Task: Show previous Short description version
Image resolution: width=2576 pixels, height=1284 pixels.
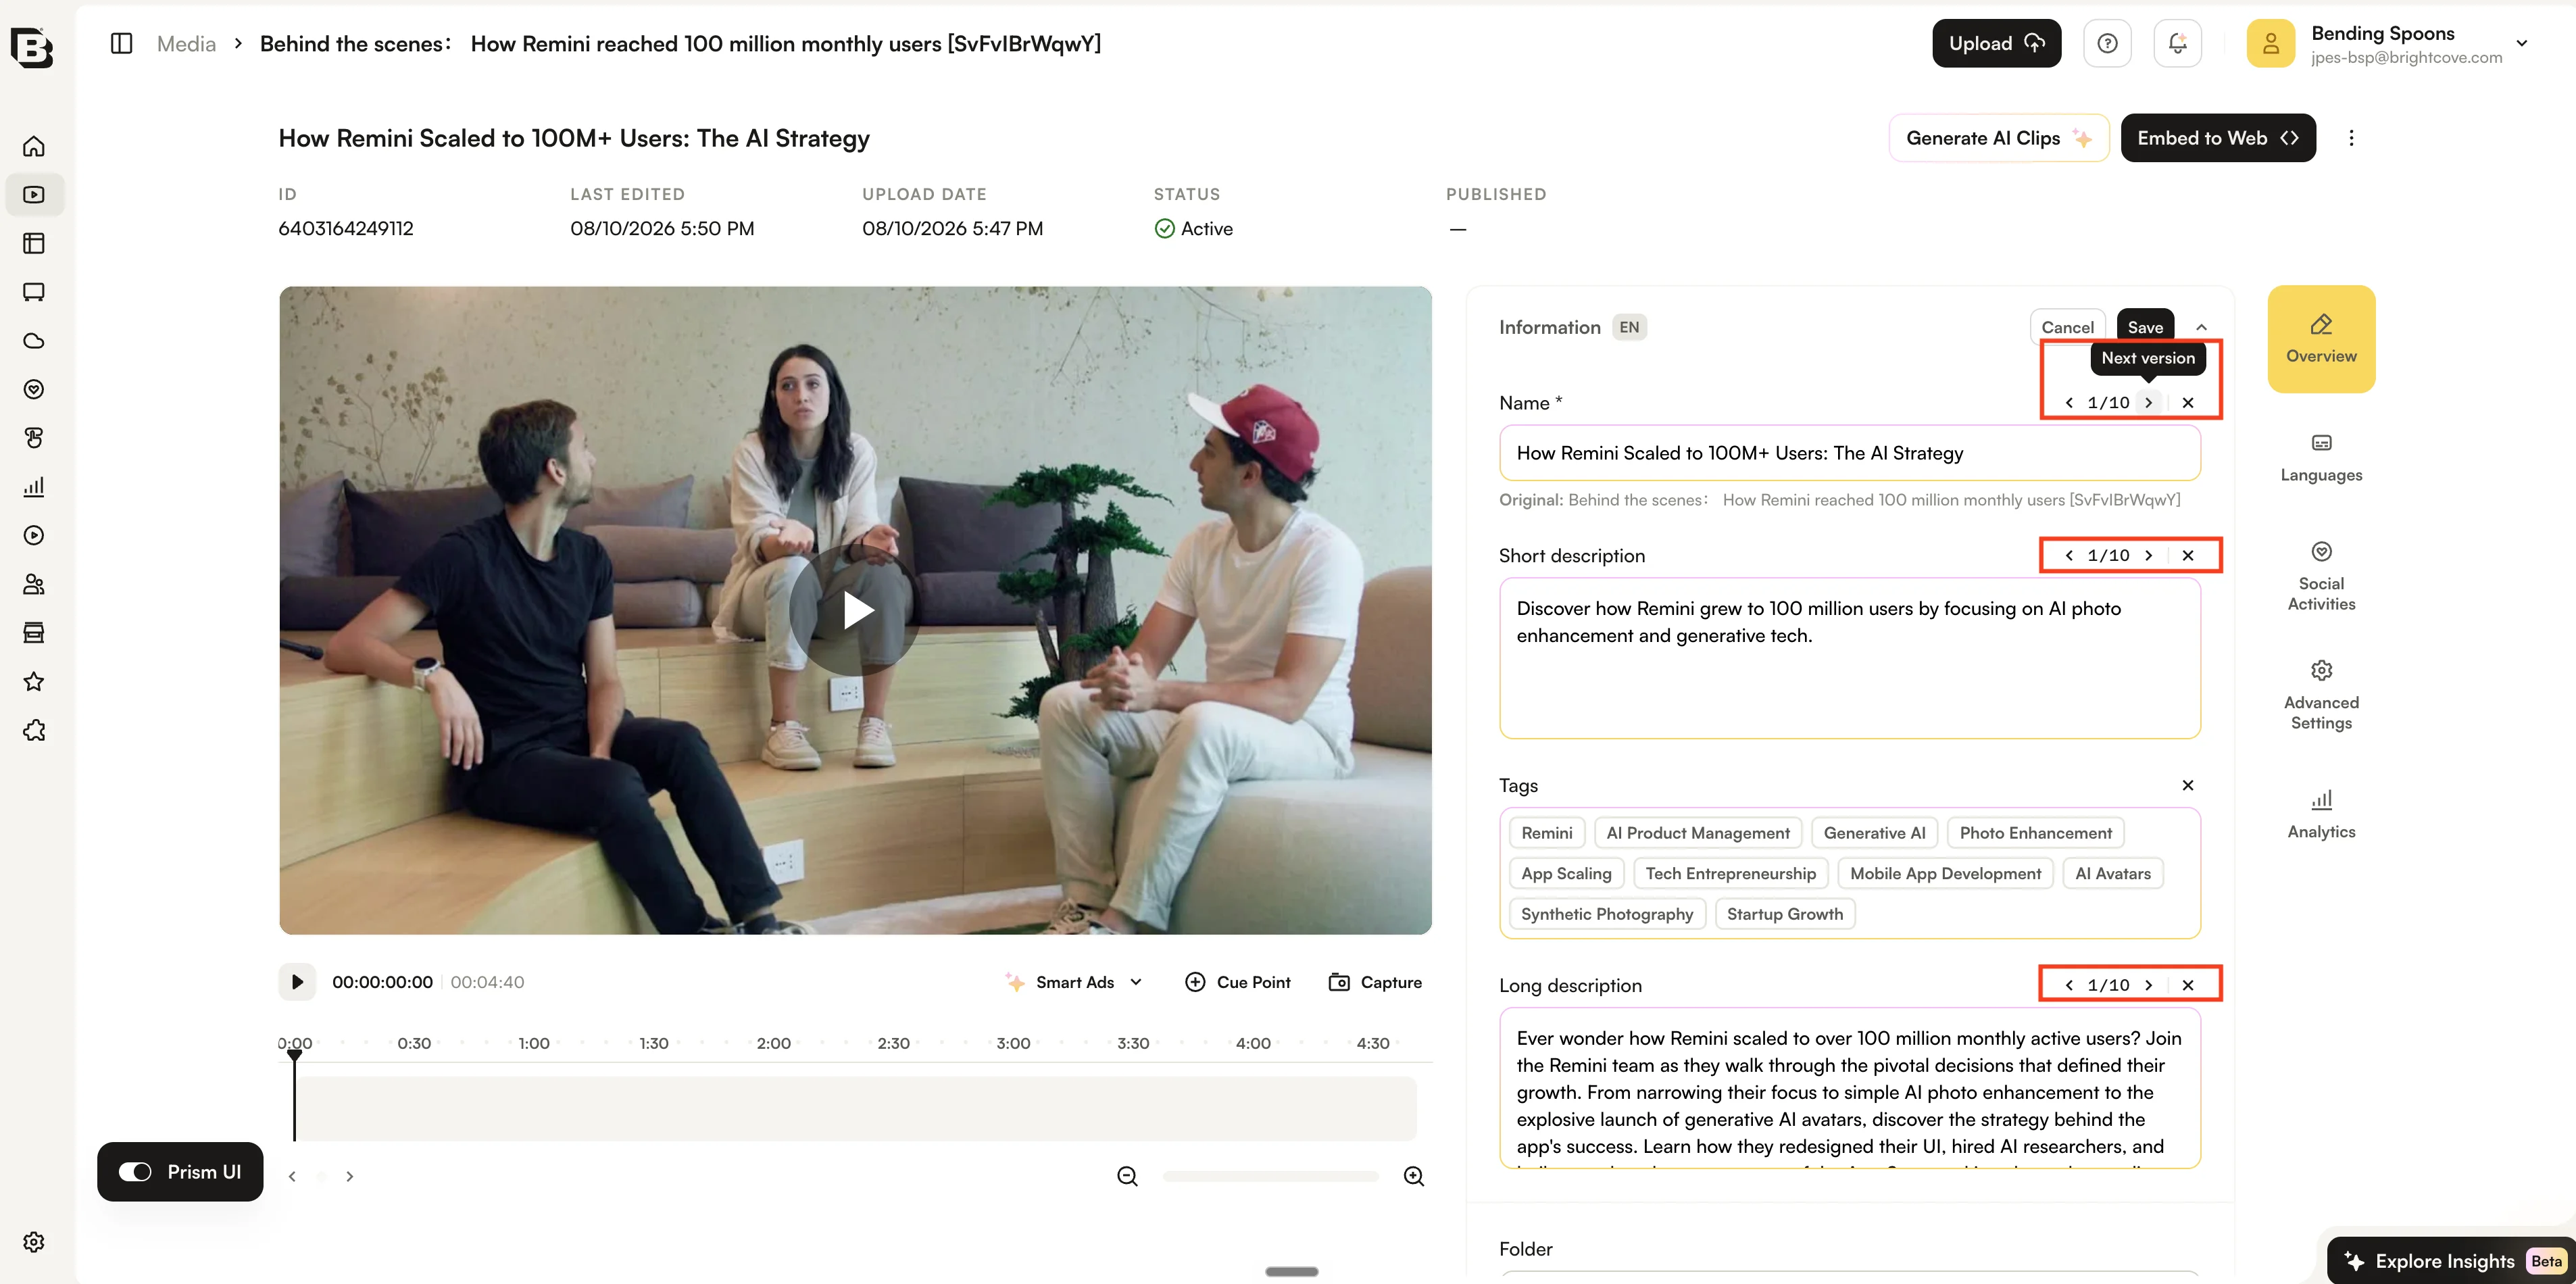Action: point(2069,556)
